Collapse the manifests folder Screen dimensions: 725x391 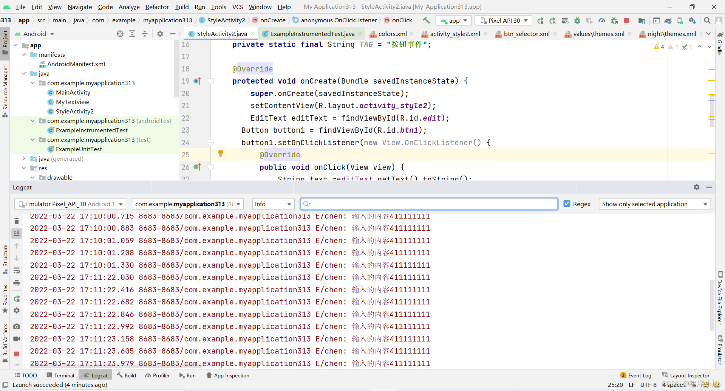[x=24, y=54]
